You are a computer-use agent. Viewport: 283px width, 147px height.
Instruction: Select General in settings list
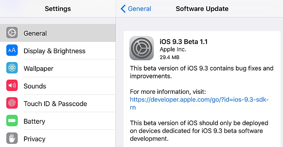(58, 33)
